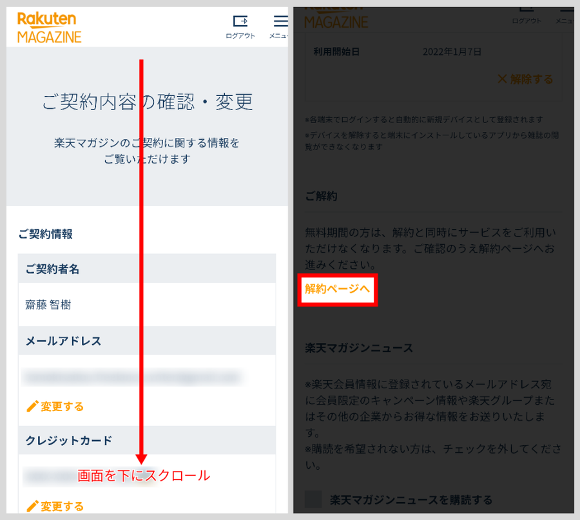Click the X icon beside 解除する
This screenshot has width=580, height=520.
click(x=502, y=79)
